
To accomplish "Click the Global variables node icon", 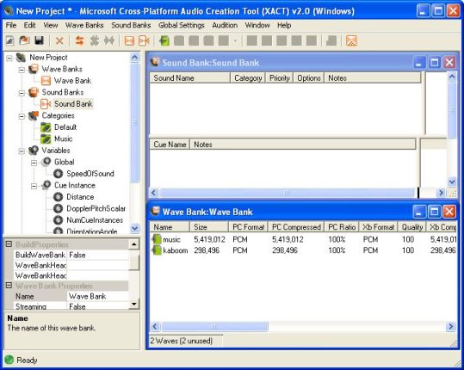I will tap(46, 162).
